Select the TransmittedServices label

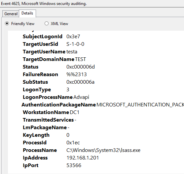tap(48, 120)
